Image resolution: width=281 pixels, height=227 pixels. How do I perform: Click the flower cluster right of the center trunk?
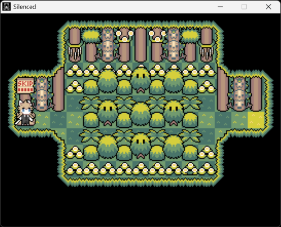(157, 36)
